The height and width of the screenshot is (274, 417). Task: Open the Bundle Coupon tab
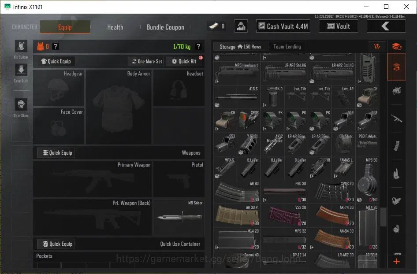pos(165,27)
